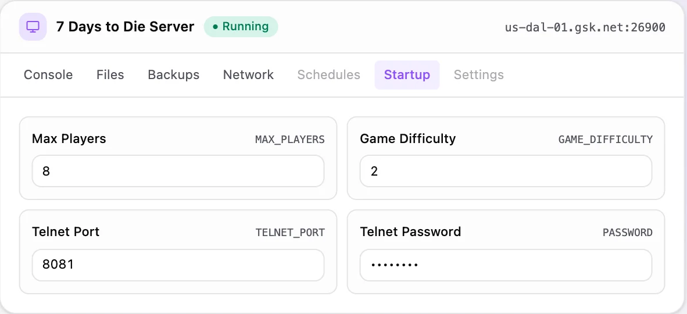Image resolution: width=687 pixels, height=314 pixels.
Task: Open the Console tab
Action: coord(48,75)
